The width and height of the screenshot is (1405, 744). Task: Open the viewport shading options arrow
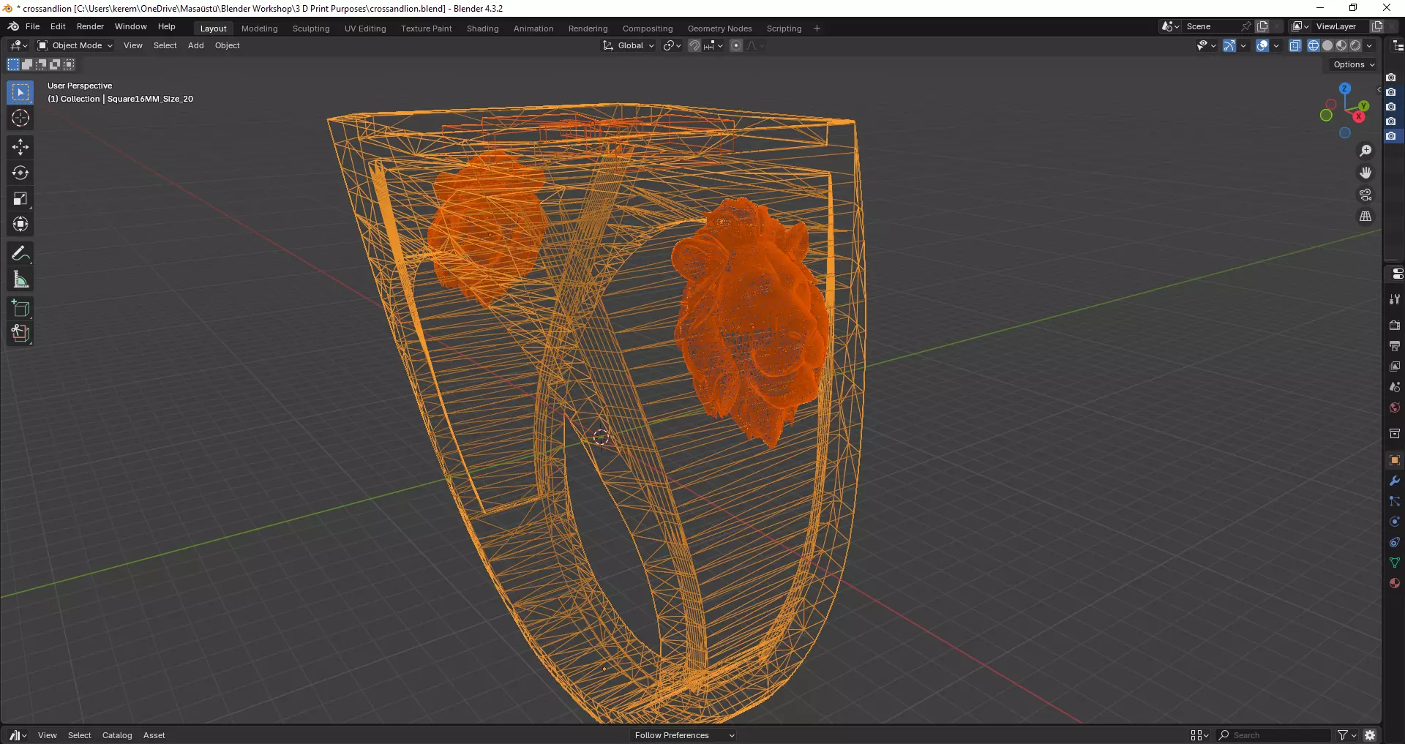pos(1369,45)
